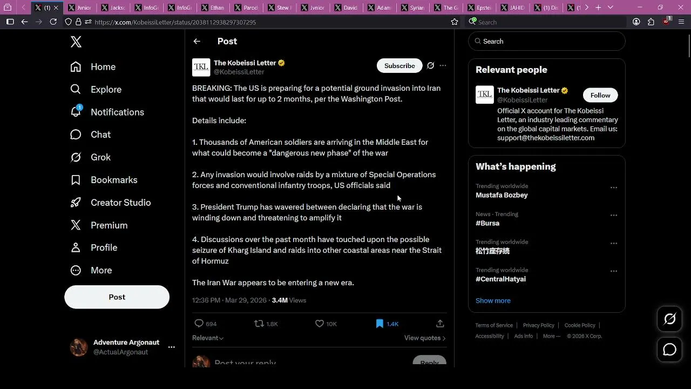Open the uBlock Origin extension icon

coord(666,22)
